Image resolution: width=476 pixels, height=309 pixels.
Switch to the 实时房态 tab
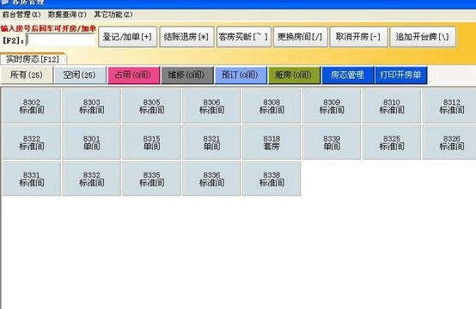click(x=33, y=59)
